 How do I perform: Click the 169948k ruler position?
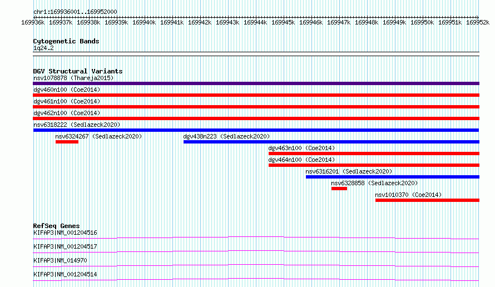coord(367,22)
